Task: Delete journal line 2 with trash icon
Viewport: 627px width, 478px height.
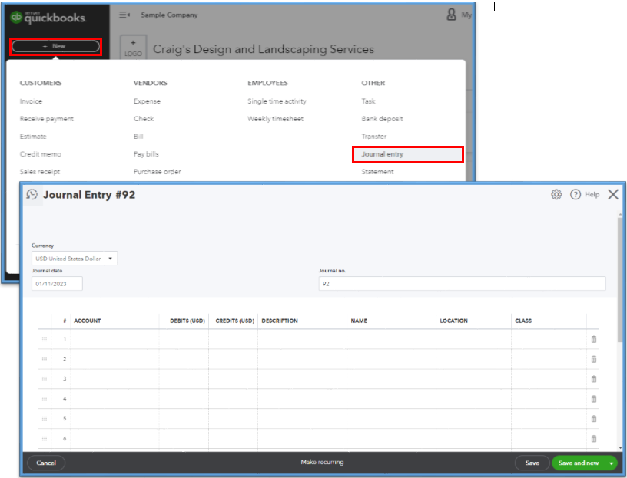Action: point(594,359)
